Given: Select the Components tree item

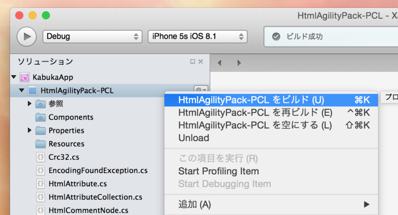Looking at the screenshot, I should pyautogui.click(x=71, y=117).
